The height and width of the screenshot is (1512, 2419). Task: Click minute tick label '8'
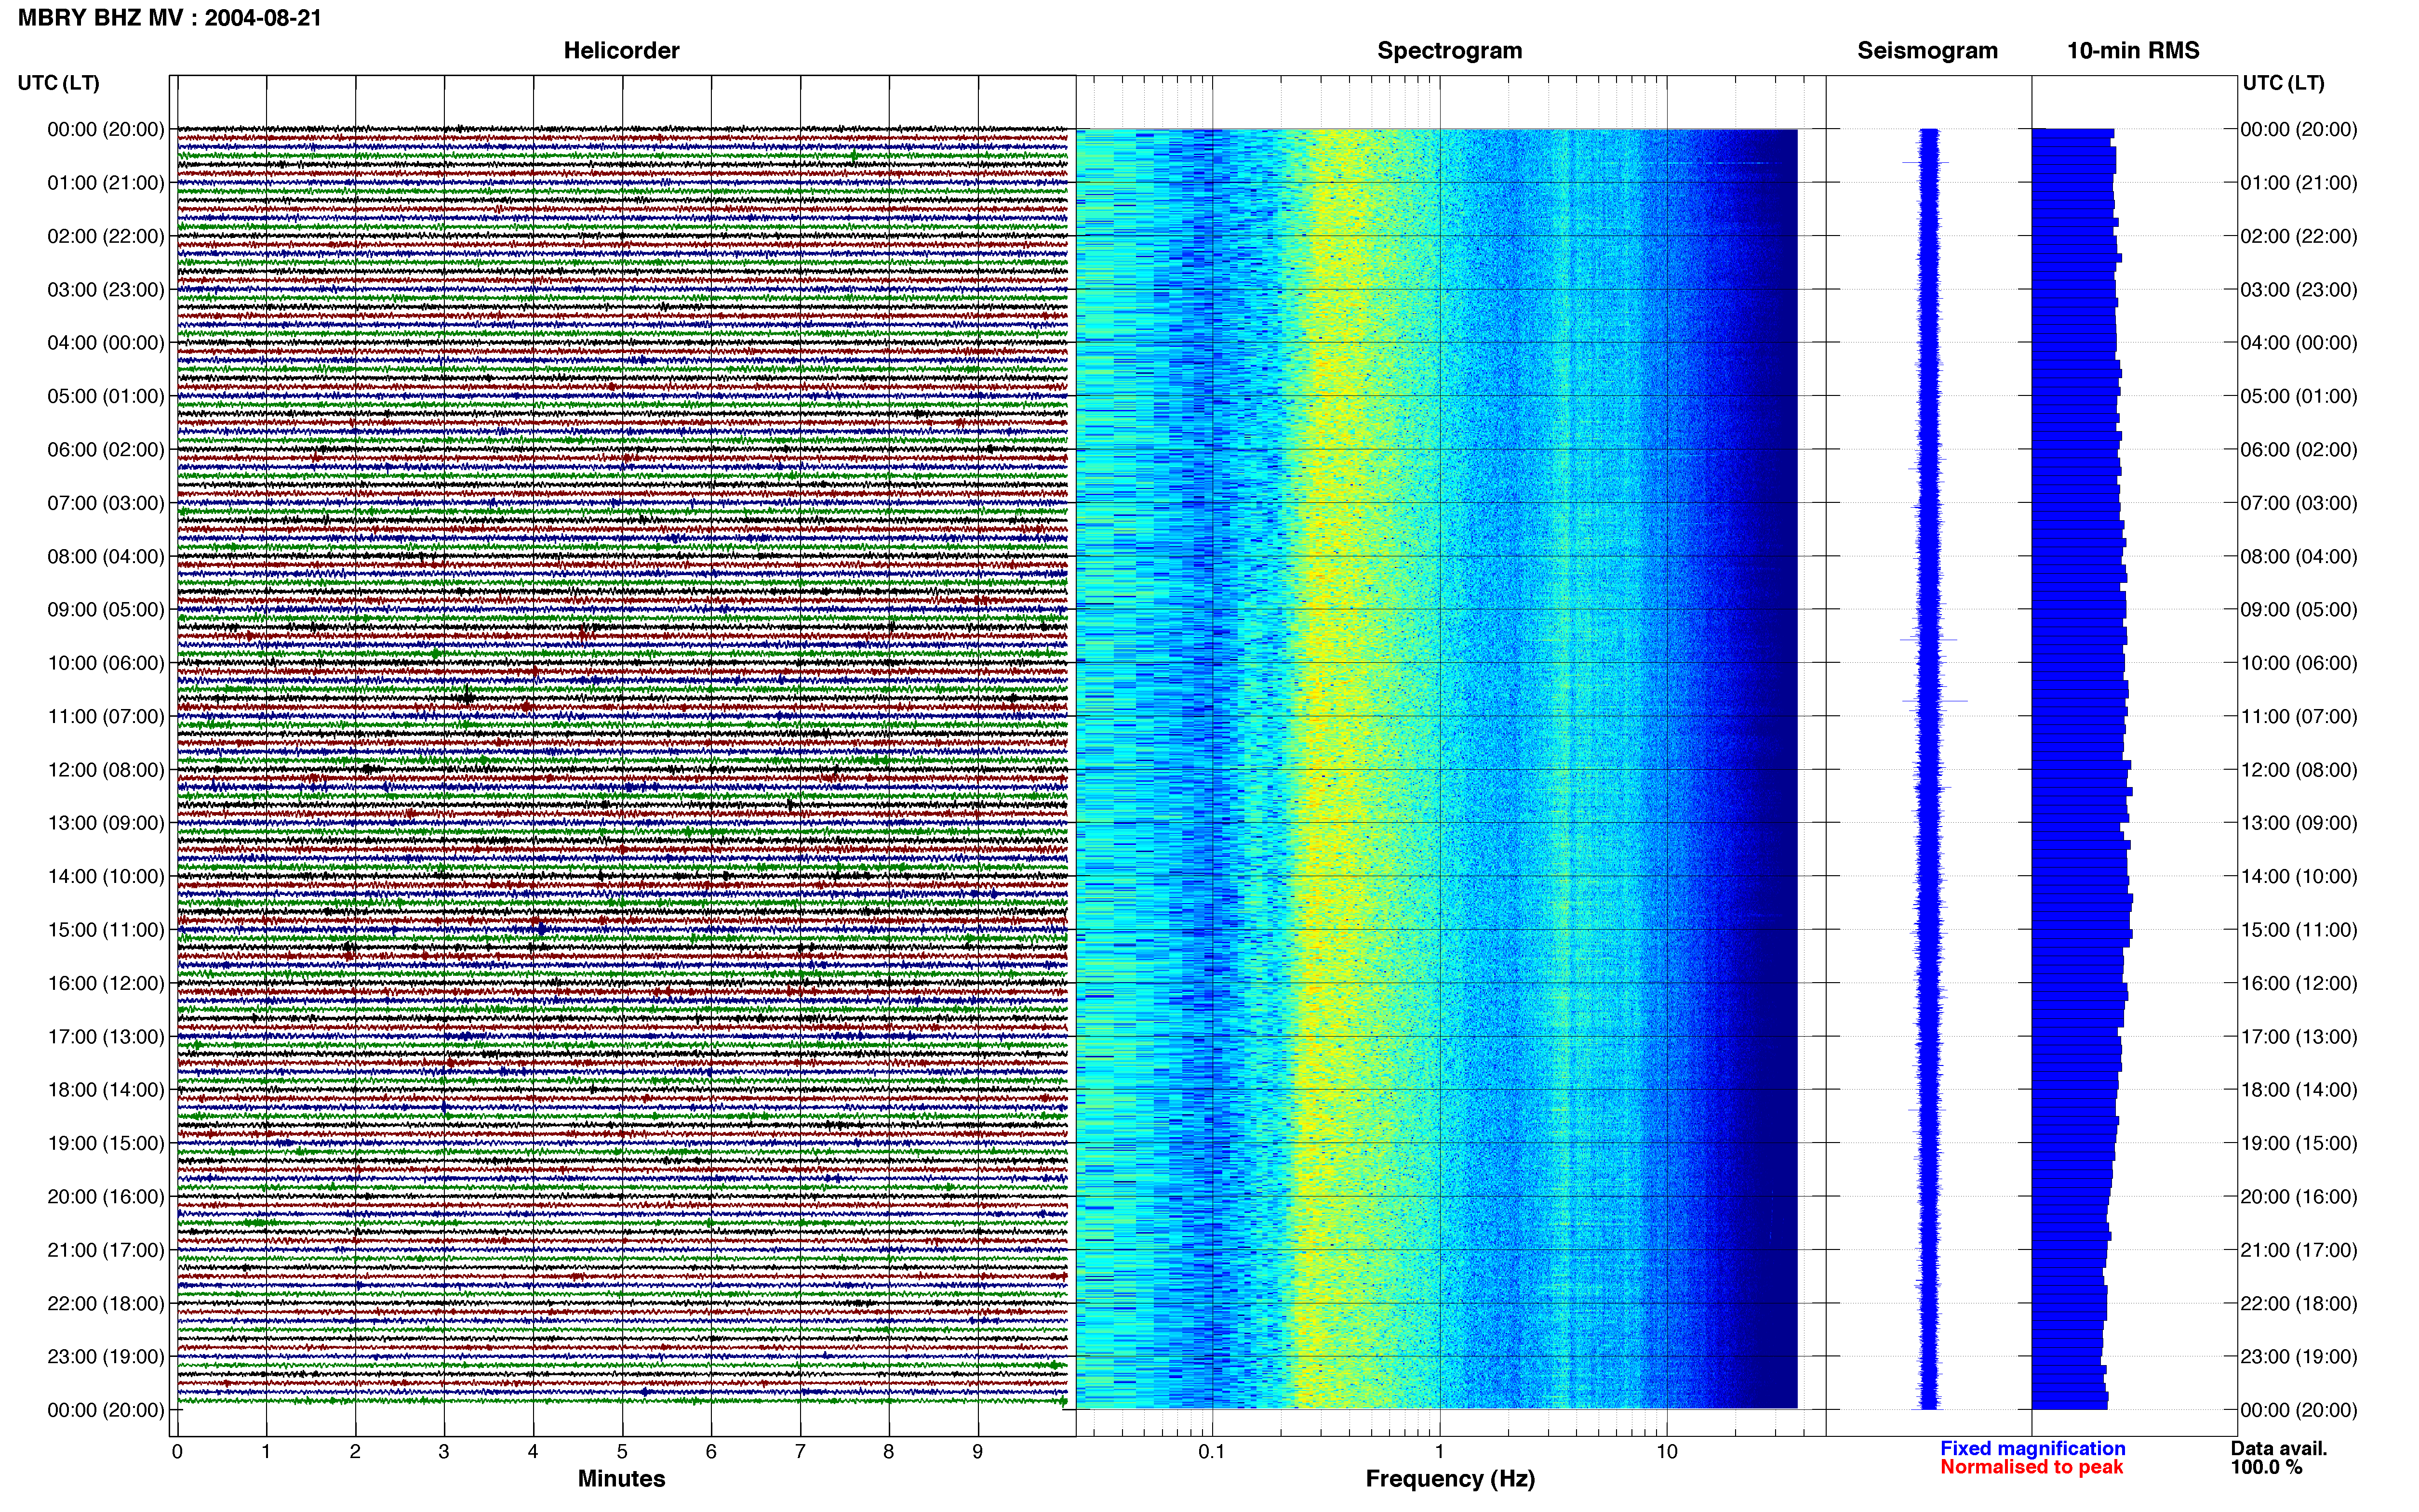click(x=888, y=1452)
